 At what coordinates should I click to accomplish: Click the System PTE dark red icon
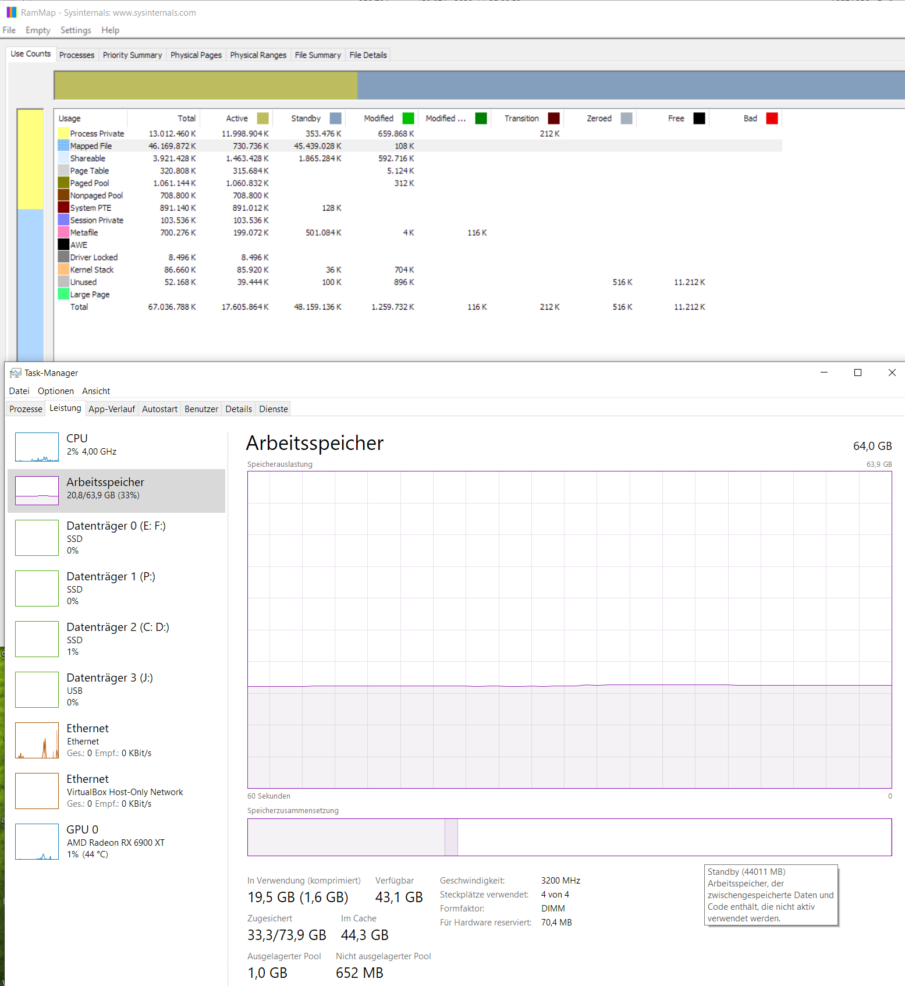tap(63, 207)
